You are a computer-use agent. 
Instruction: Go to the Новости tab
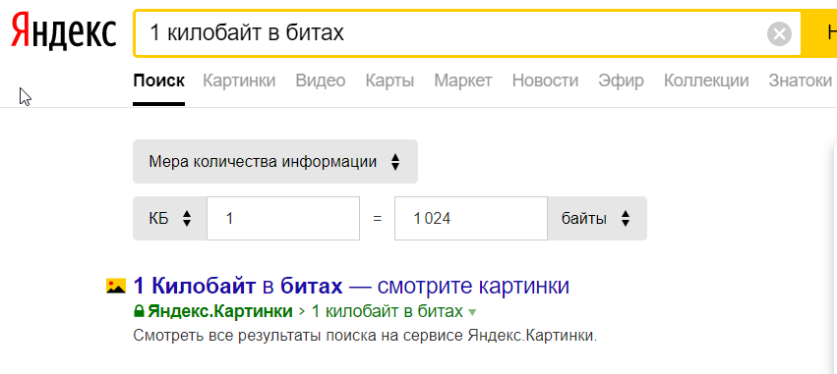click(x=545, y=80)
